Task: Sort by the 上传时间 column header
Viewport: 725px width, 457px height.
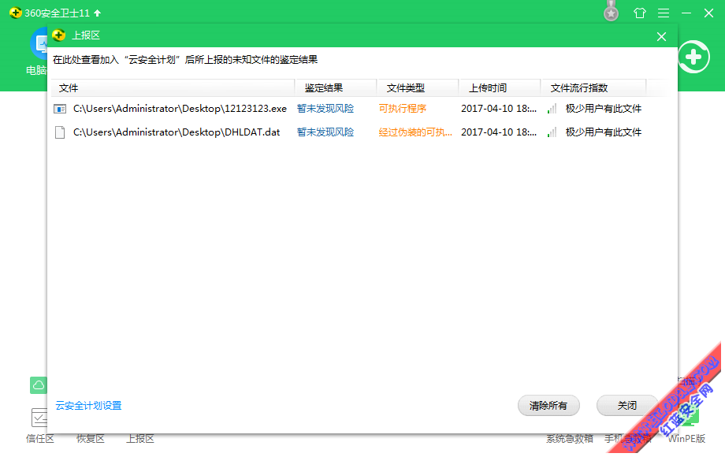Action: [x=488, y=88]
